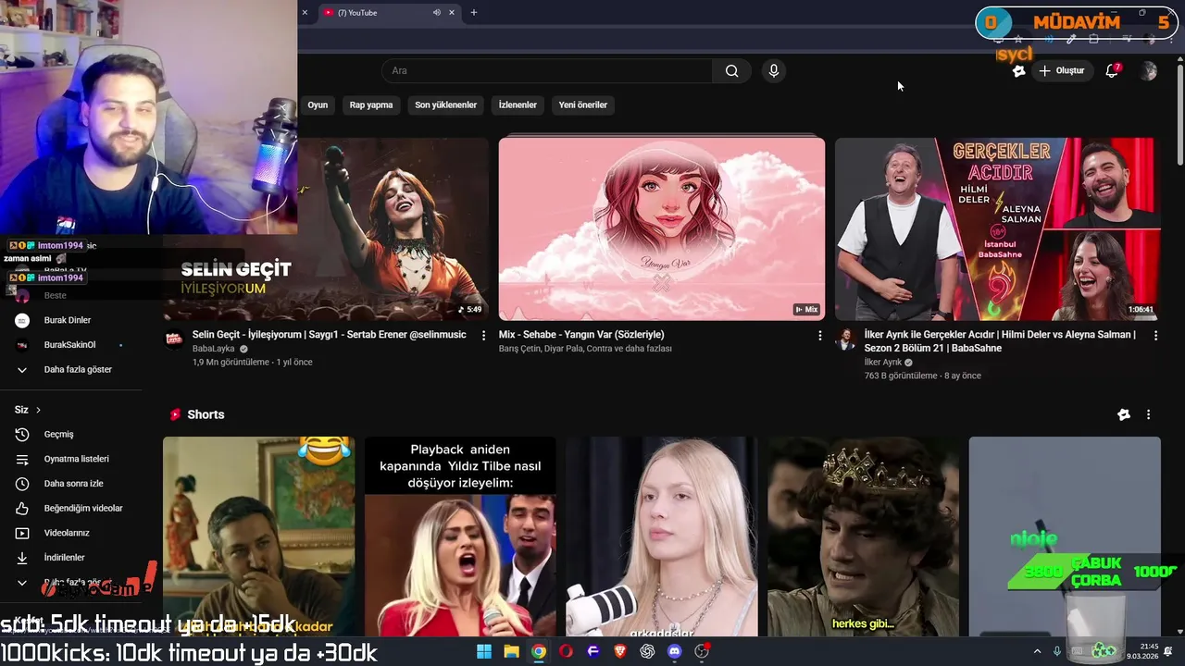Click the BabaLayka channel avatar
Viewport: 1185px width, 666px height.
(174, 339)
